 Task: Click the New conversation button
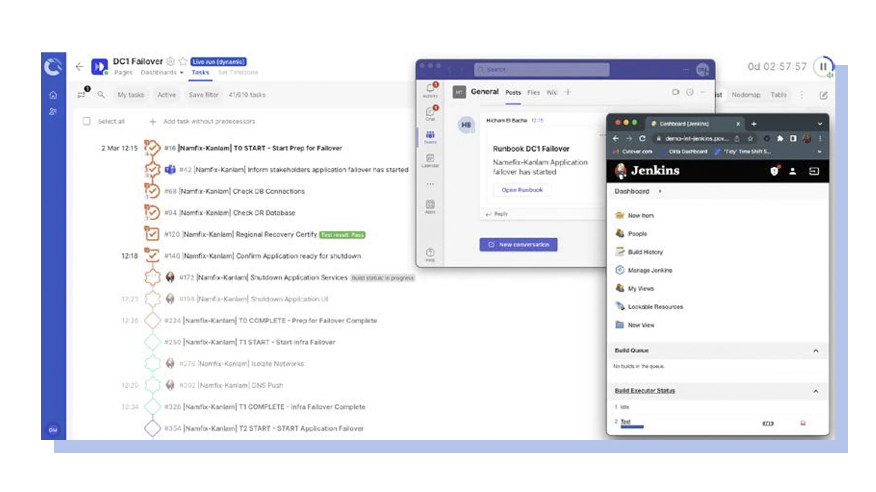pyautogui.click(x=518, y=245)
